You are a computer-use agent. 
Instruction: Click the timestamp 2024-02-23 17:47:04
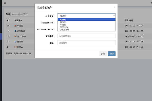click(134, 26)
